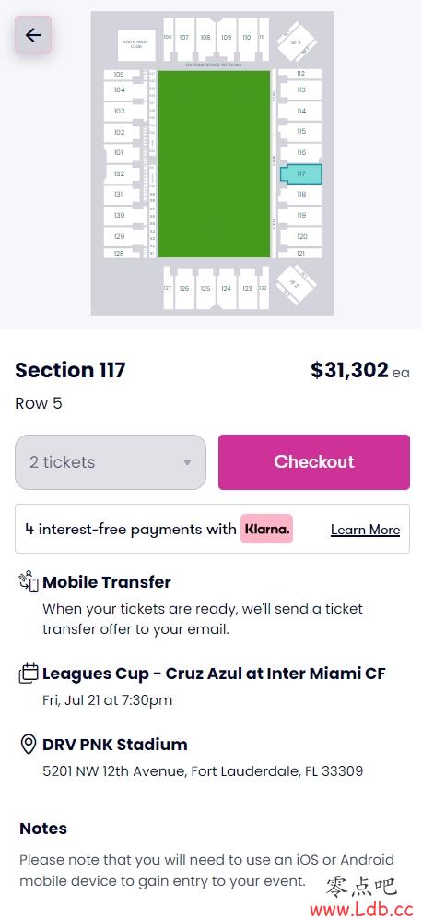The height and width of the screenshot is (919, 422).
Task: Open the 2 tickets quantity dropdown
Action: (111, 462)
